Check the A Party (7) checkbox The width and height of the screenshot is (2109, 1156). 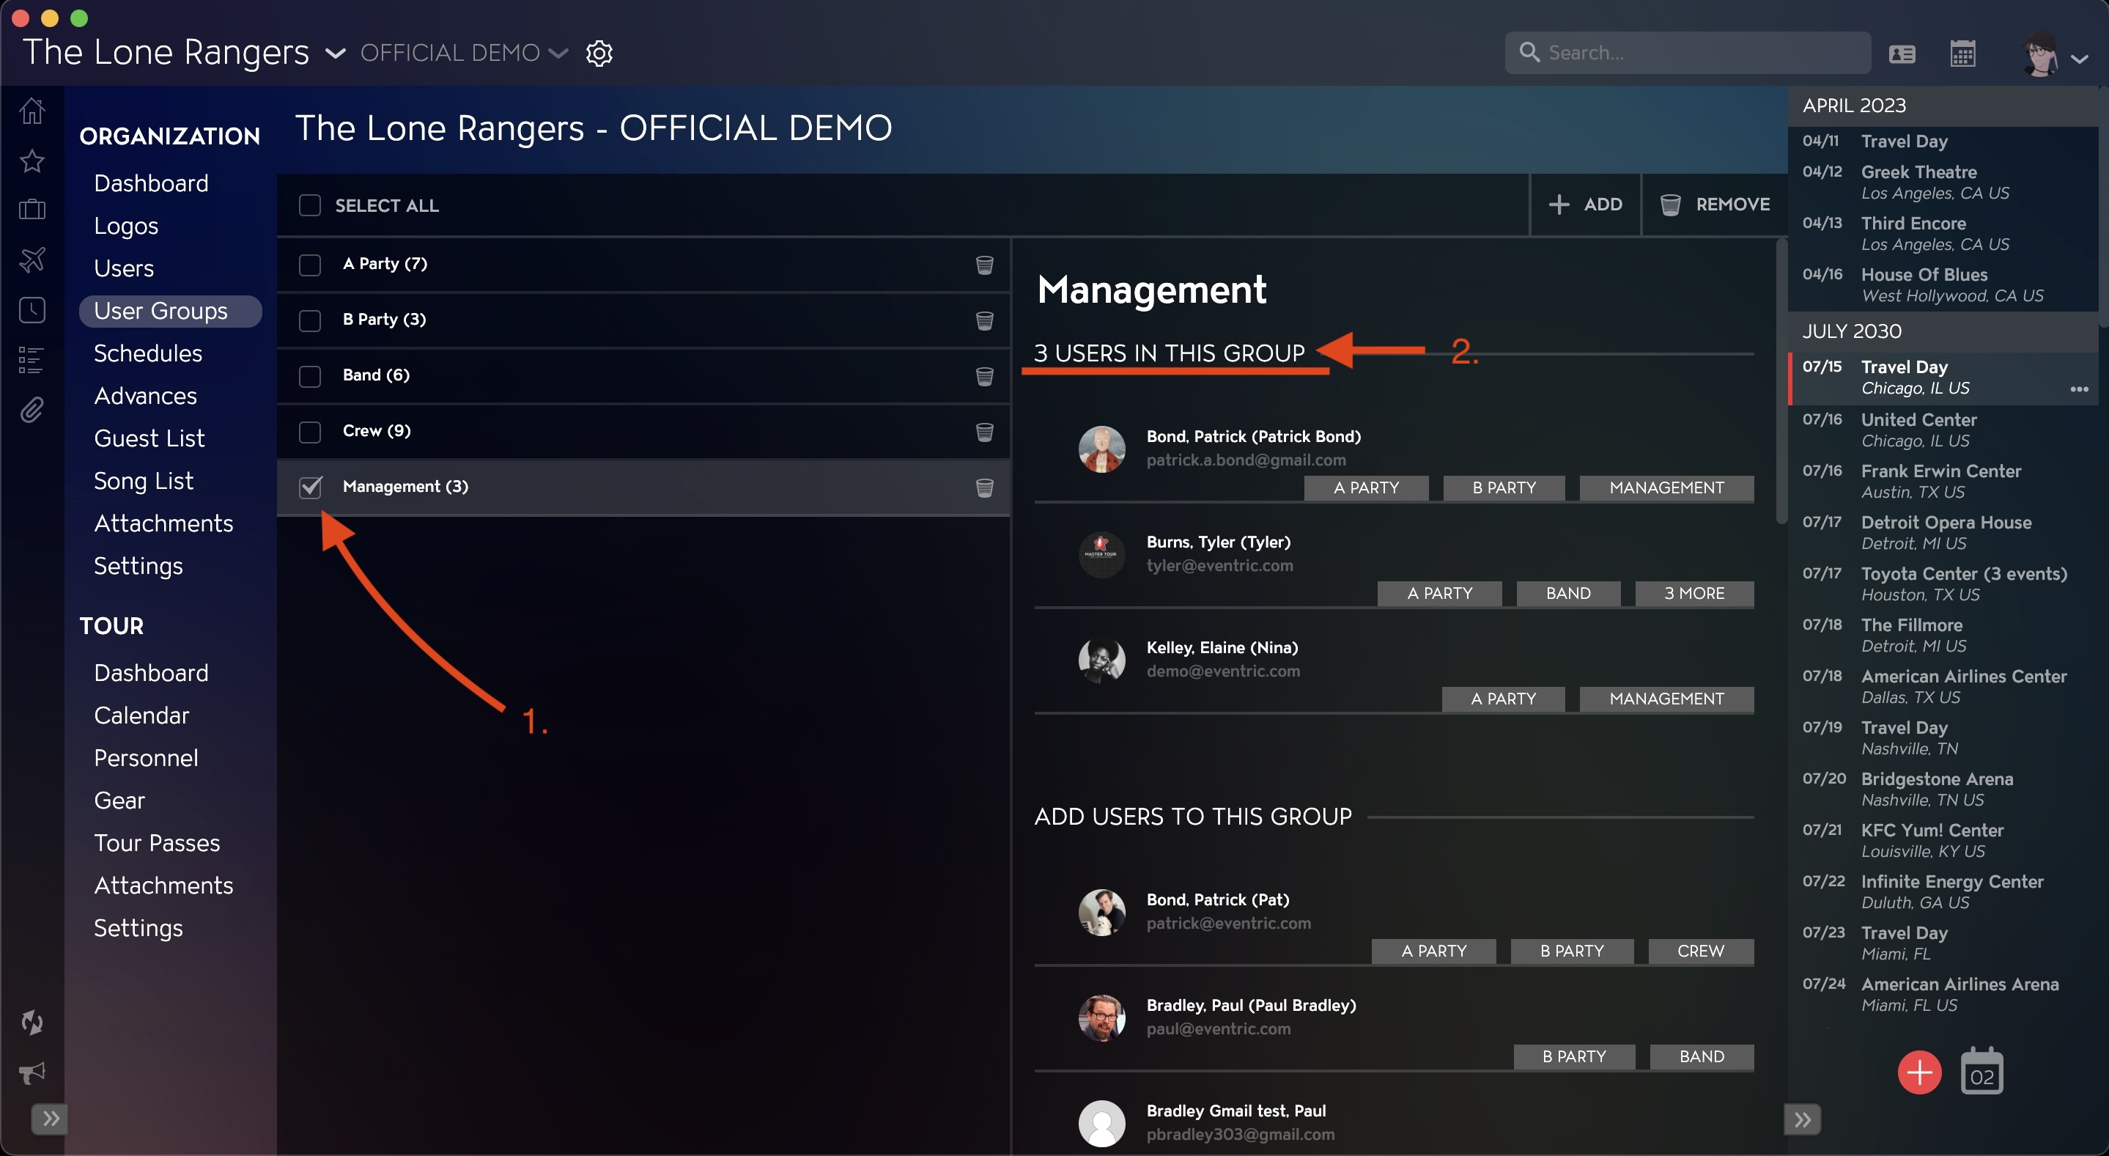click(309, 265)
